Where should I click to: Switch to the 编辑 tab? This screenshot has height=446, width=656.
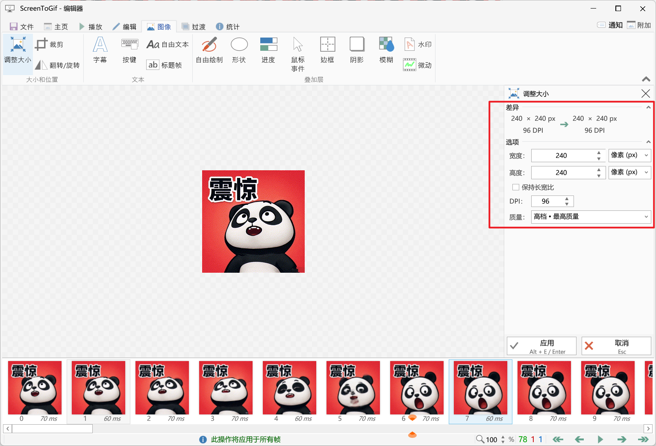[124, 26]
